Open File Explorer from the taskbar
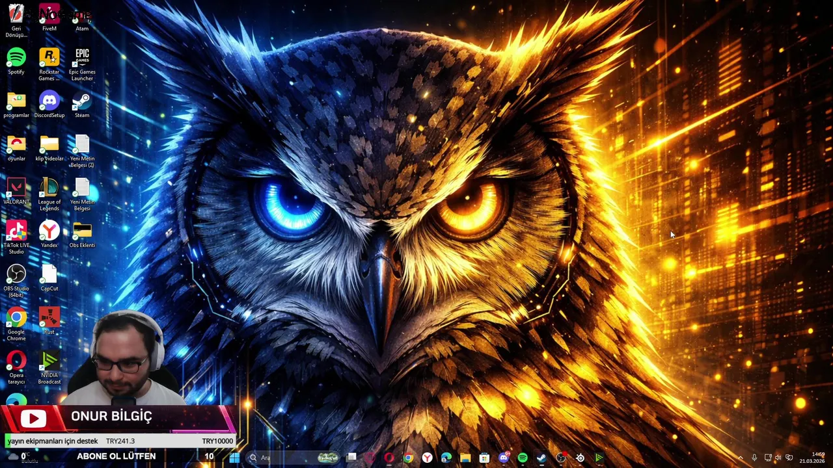833x468 pixels. [x=465, y=458]
